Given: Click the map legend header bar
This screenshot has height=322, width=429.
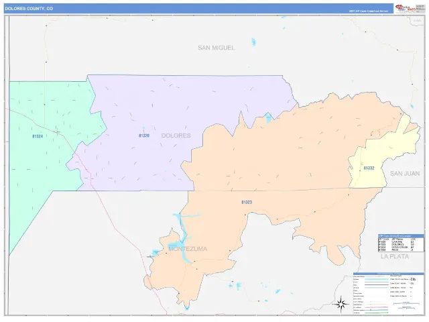Looking at the screenshot, I should (389, 274).
